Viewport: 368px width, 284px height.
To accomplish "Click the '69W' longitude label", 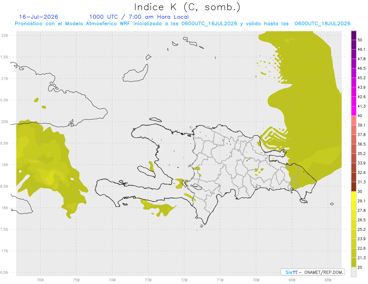I will coord(292,280).
